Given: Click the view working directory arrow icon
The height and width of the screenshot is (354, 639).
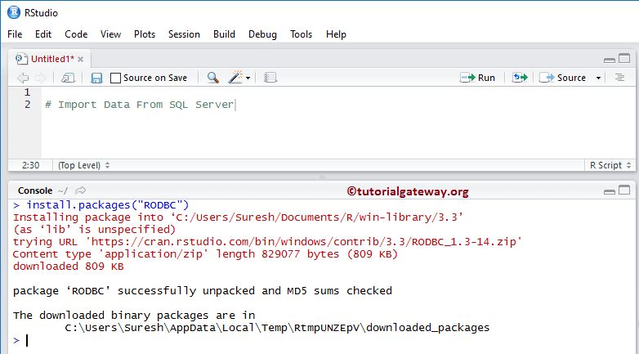Looking at the screenshot, I should (81, 190).
